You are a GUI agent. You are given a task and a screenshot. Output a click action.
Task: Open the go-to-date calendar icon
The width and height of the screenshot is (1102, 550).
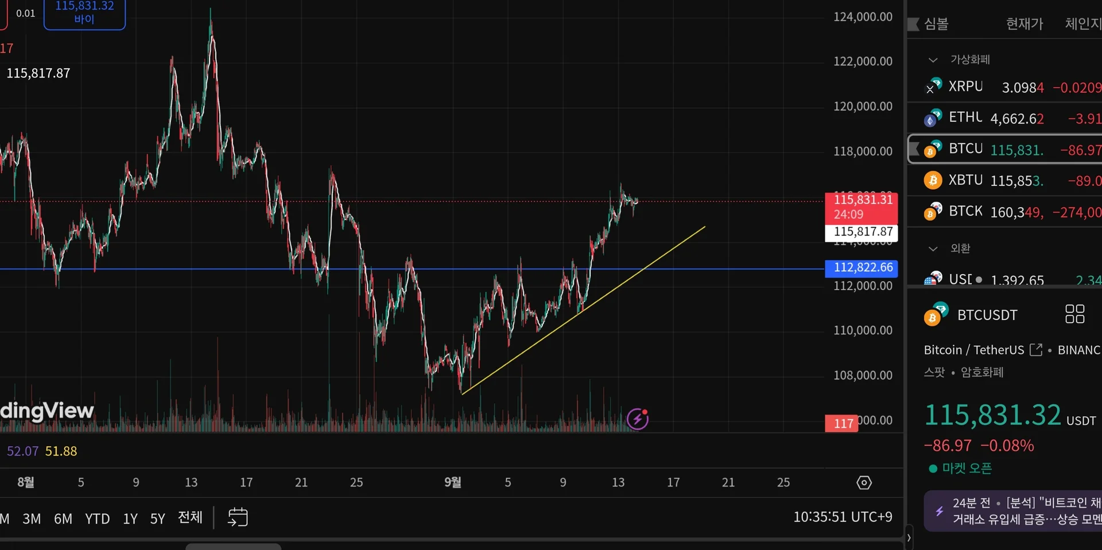pyautogui.click(x=238, y=517)
